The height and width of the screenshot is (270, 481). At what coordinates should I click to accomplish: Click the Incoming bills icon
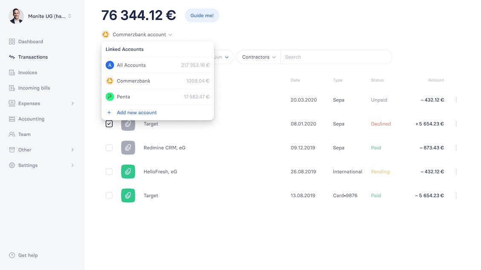coord(12,88)
